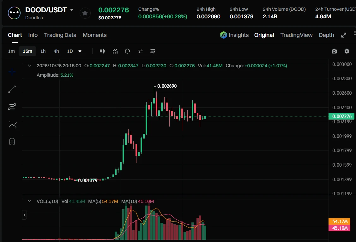Click the 24h Volume value 2.14B
Screen dimensions: 356x242
(x=270, y=16)
